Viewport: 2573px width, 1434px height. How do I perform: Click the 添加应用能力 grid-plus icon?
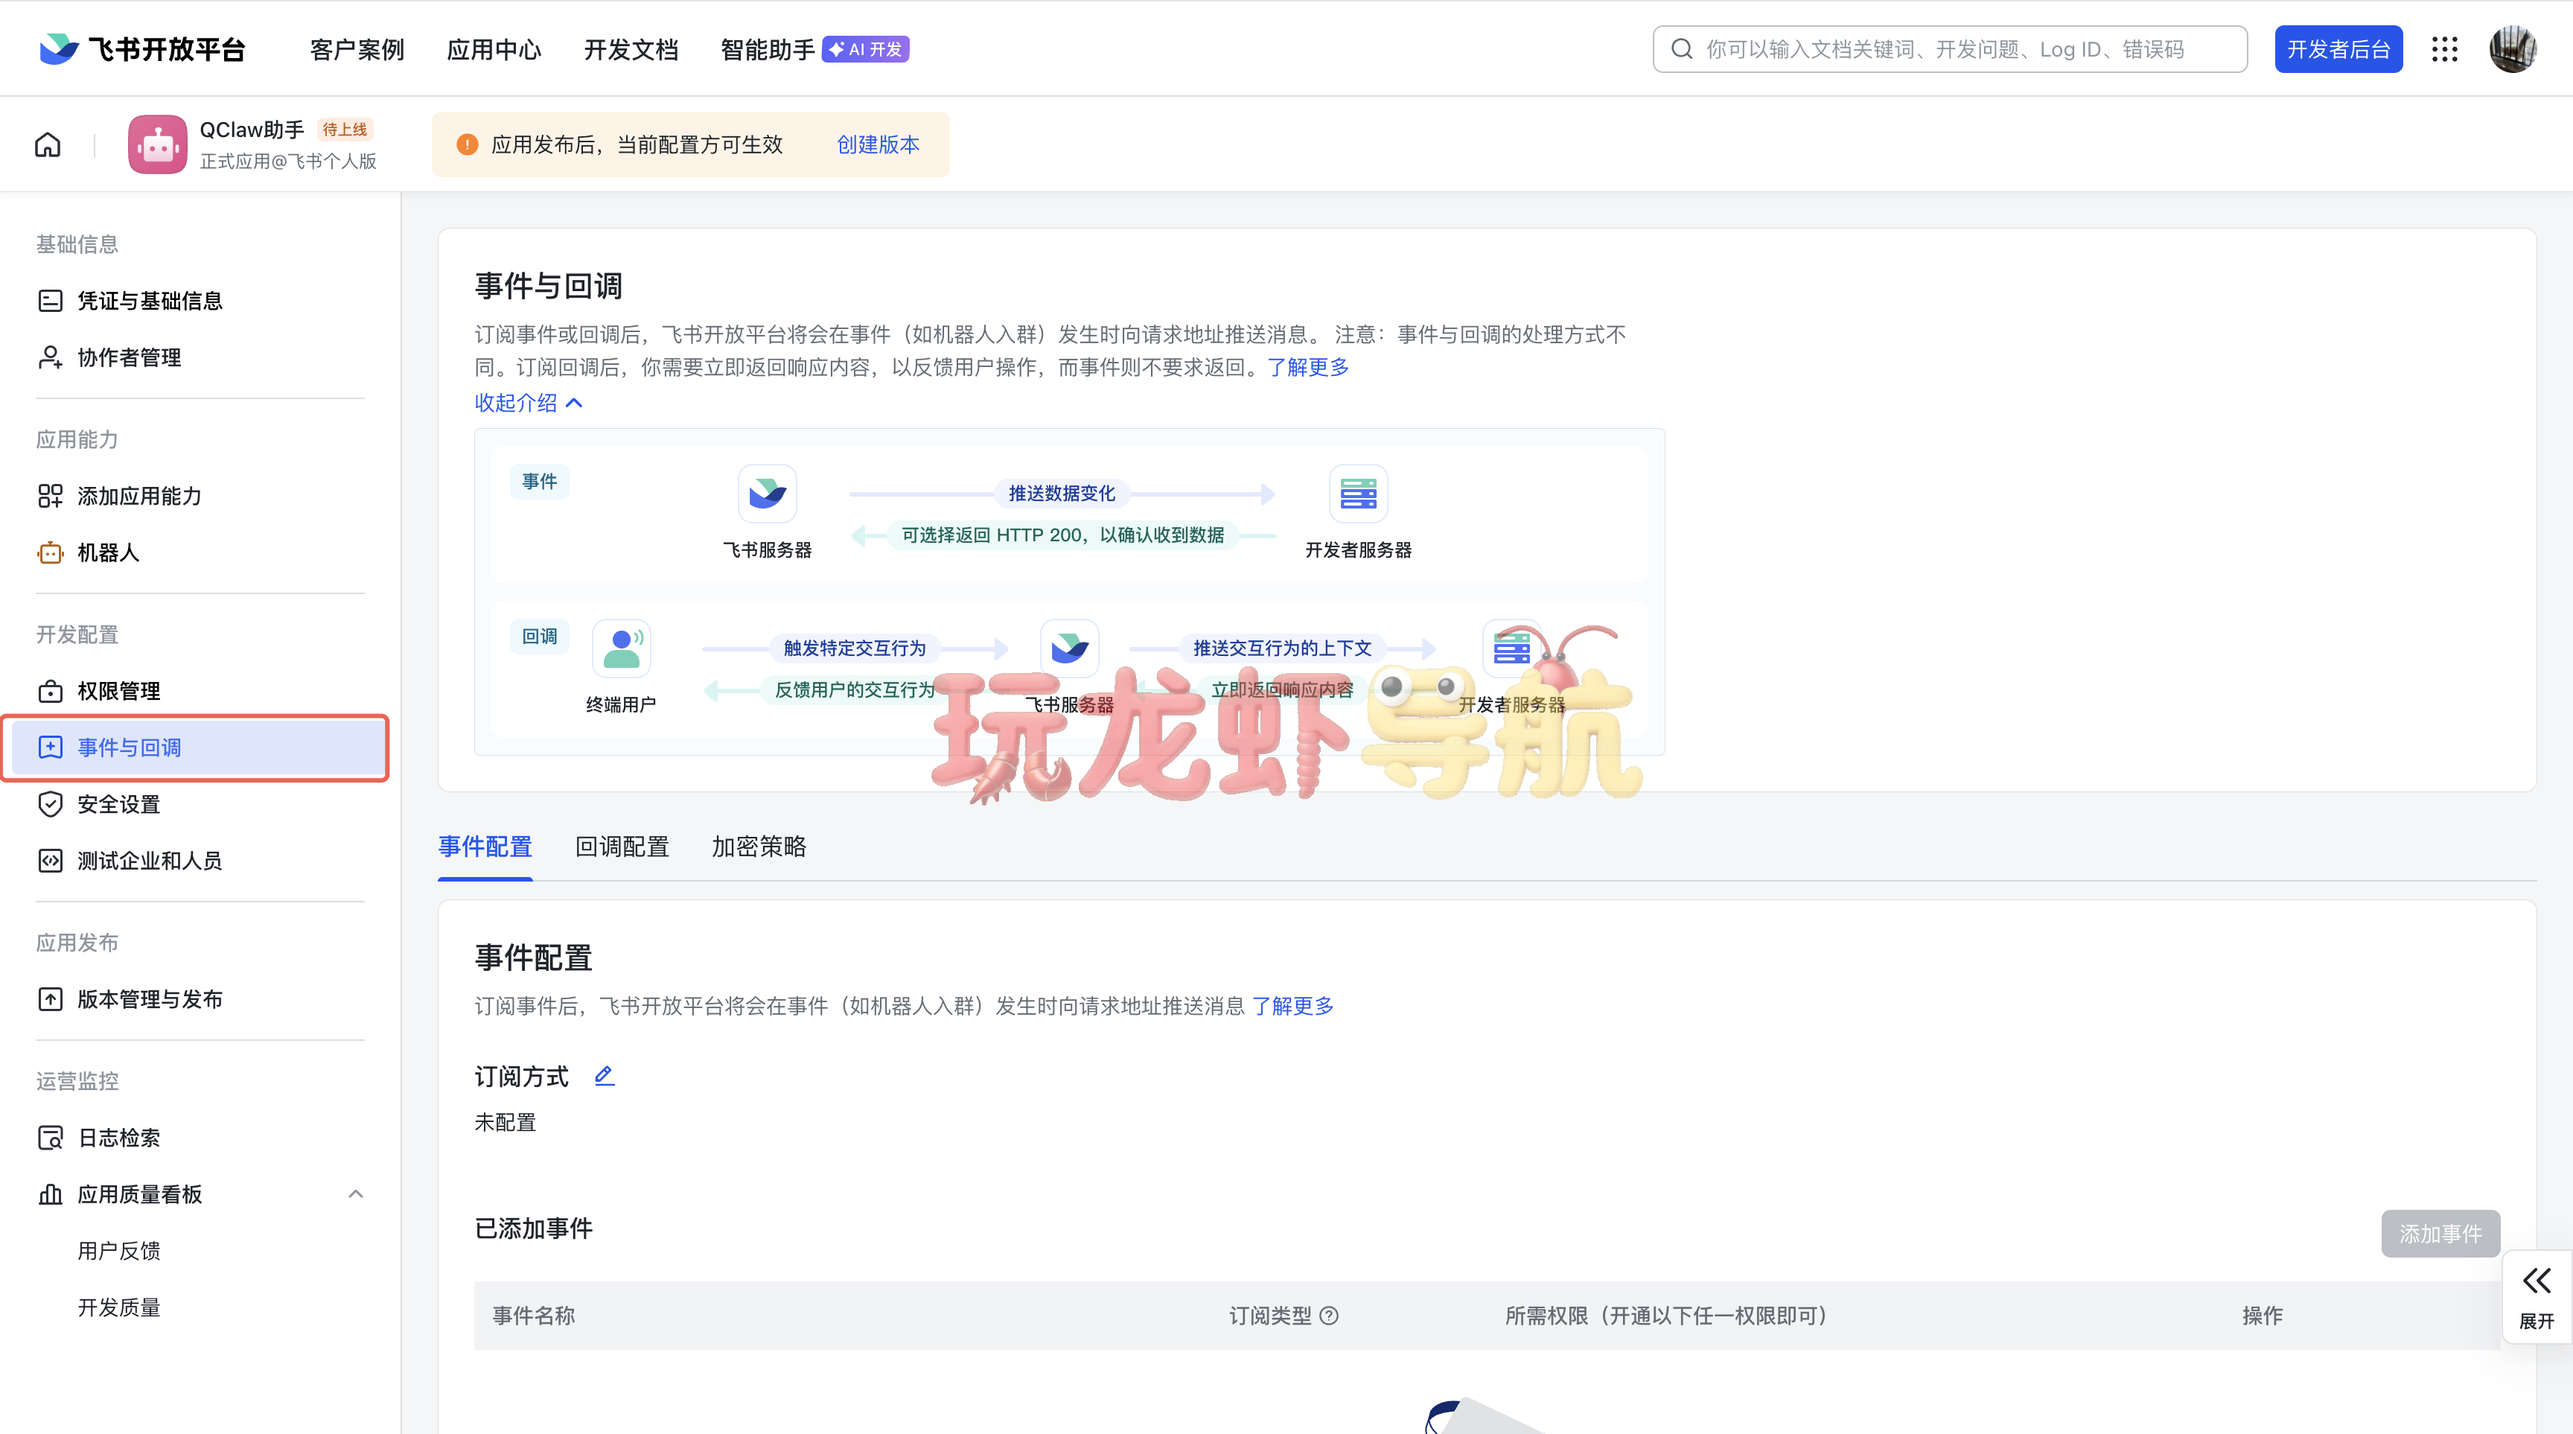pyautogui.click(x=50, y=497)
